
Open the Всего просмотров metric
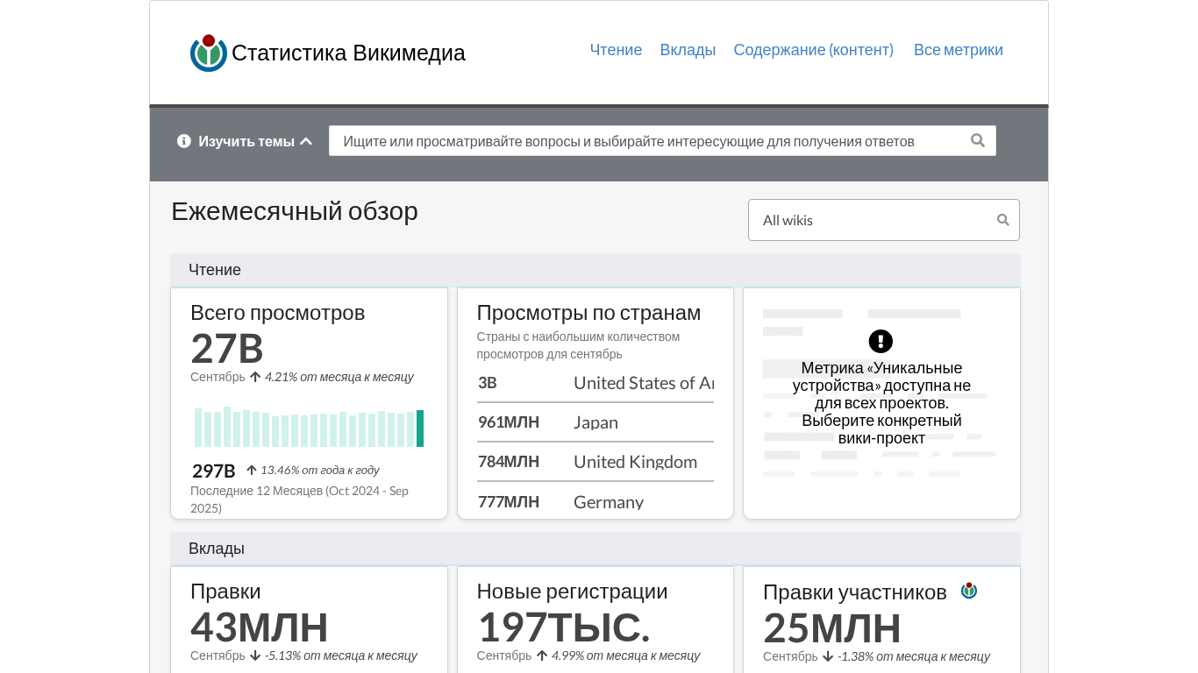click(277, 313)
